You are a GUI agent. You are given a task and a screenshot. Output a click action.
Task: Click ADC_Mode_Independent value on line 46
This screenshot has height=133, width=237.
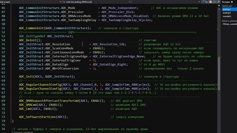point(119,8)
